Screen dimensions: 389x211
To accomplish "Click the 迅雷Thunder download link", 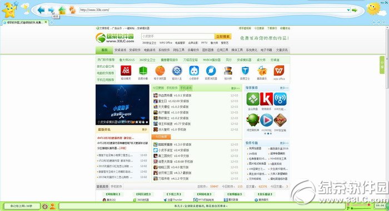I will point(173,200).
